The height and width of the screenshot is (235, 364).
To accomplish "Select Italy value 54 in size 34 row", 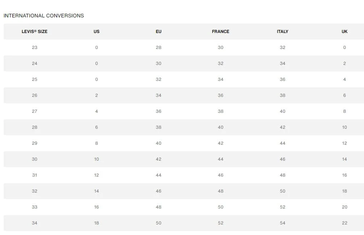I will point(283,223).
